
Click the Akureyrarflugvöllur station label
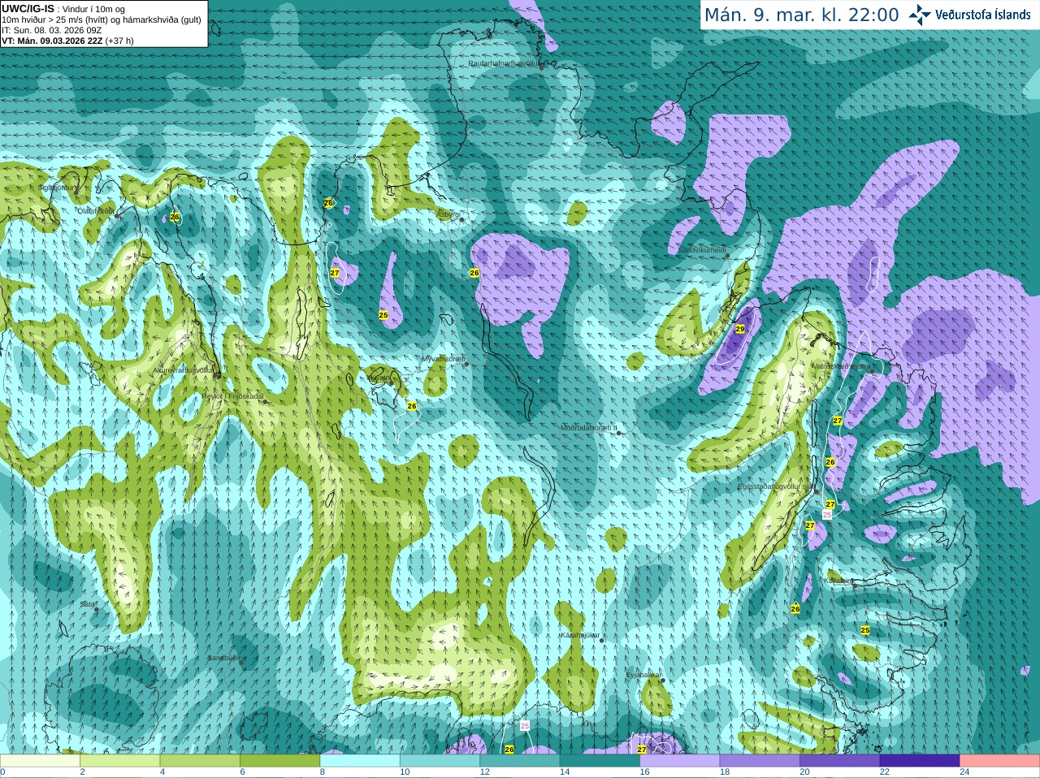(x=184, y=370)
